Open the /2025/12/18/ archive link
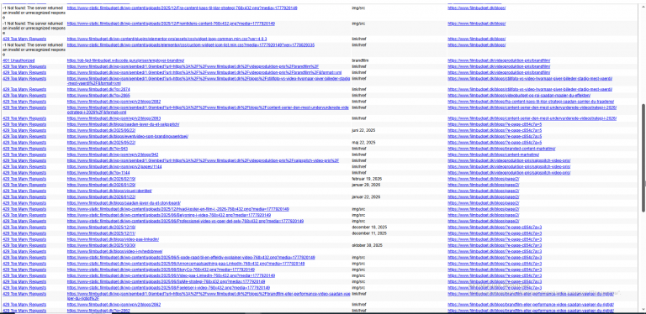The image size is (646, 314). tap(101, 228)
